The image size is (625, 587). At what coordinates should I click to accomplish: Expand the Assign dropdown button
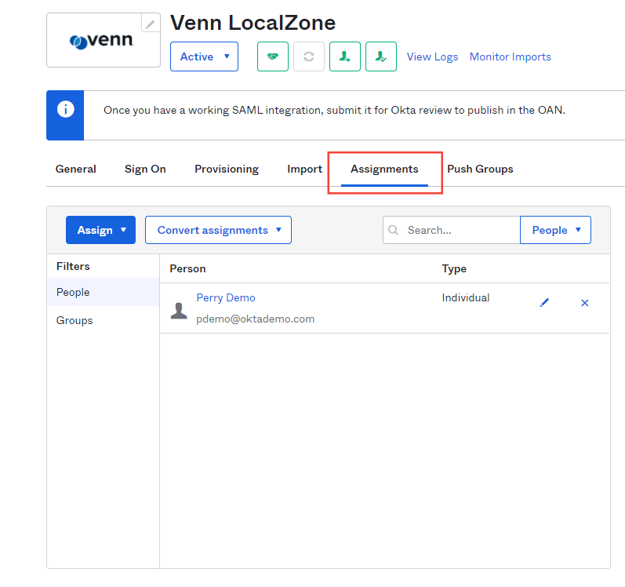click(100, 230)
